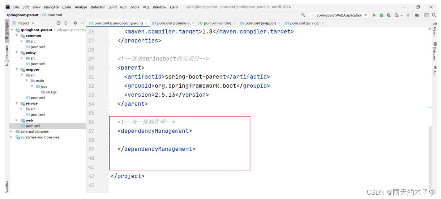Close the pom.xml (springboot-parent) tab
Image resolution: width=441 pixels, height=199 pixels.
[146, 23]
